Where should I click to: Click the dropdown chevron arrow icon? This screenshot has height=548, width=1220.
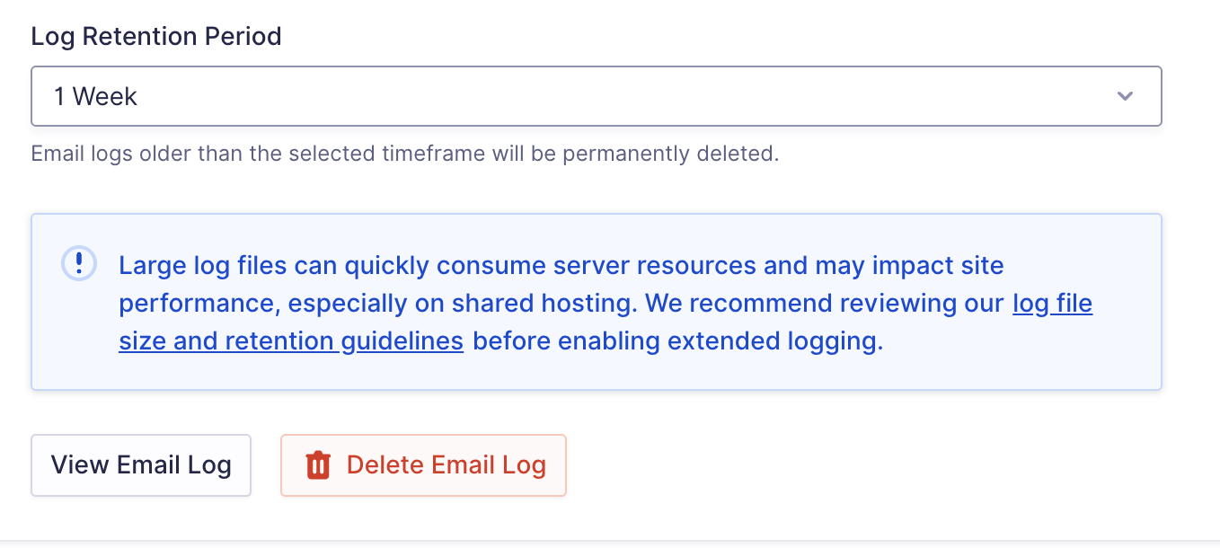(1125, 96)
